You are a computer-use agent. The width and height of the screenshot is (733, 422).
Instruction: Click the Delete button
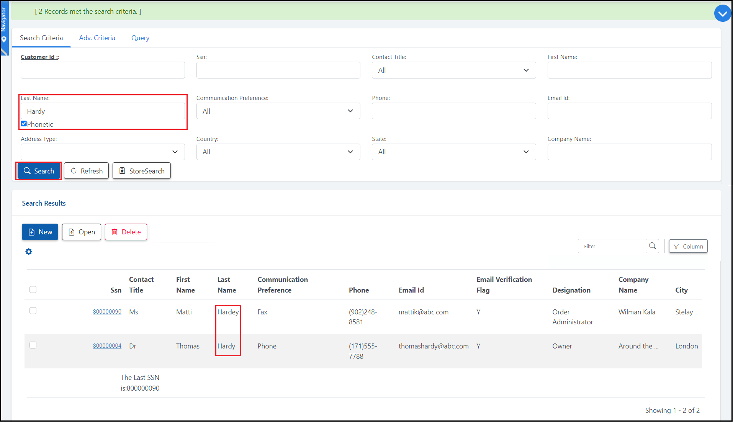126,232
